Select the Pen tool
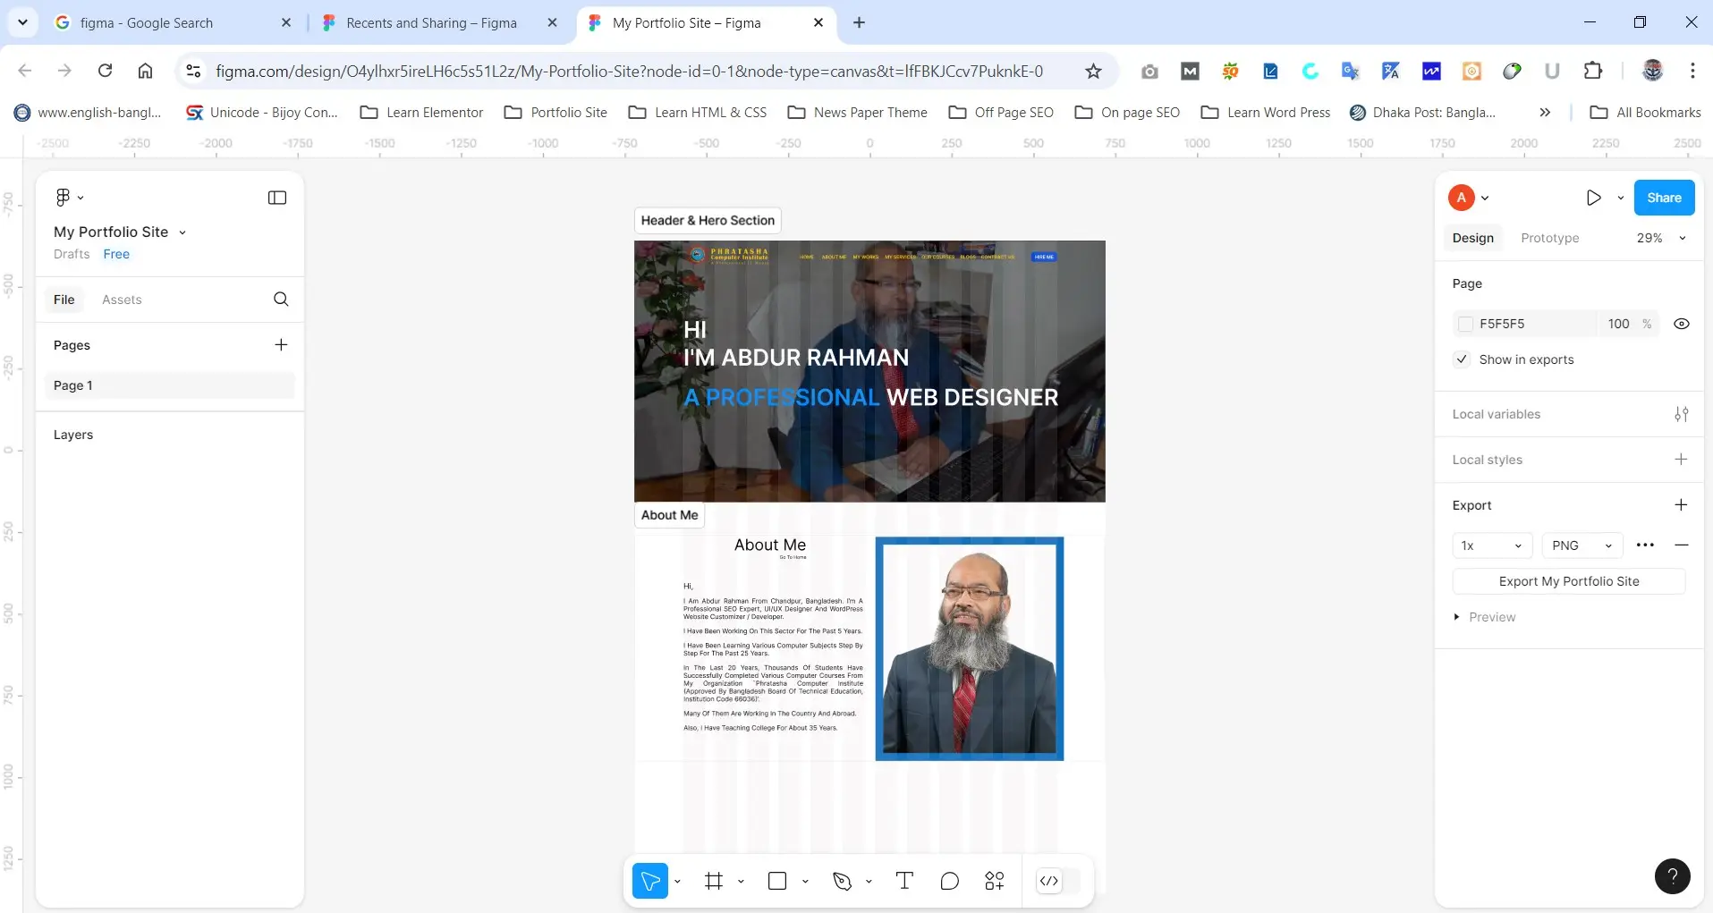Screen dimensions: 1713x913 pos(842,881)
